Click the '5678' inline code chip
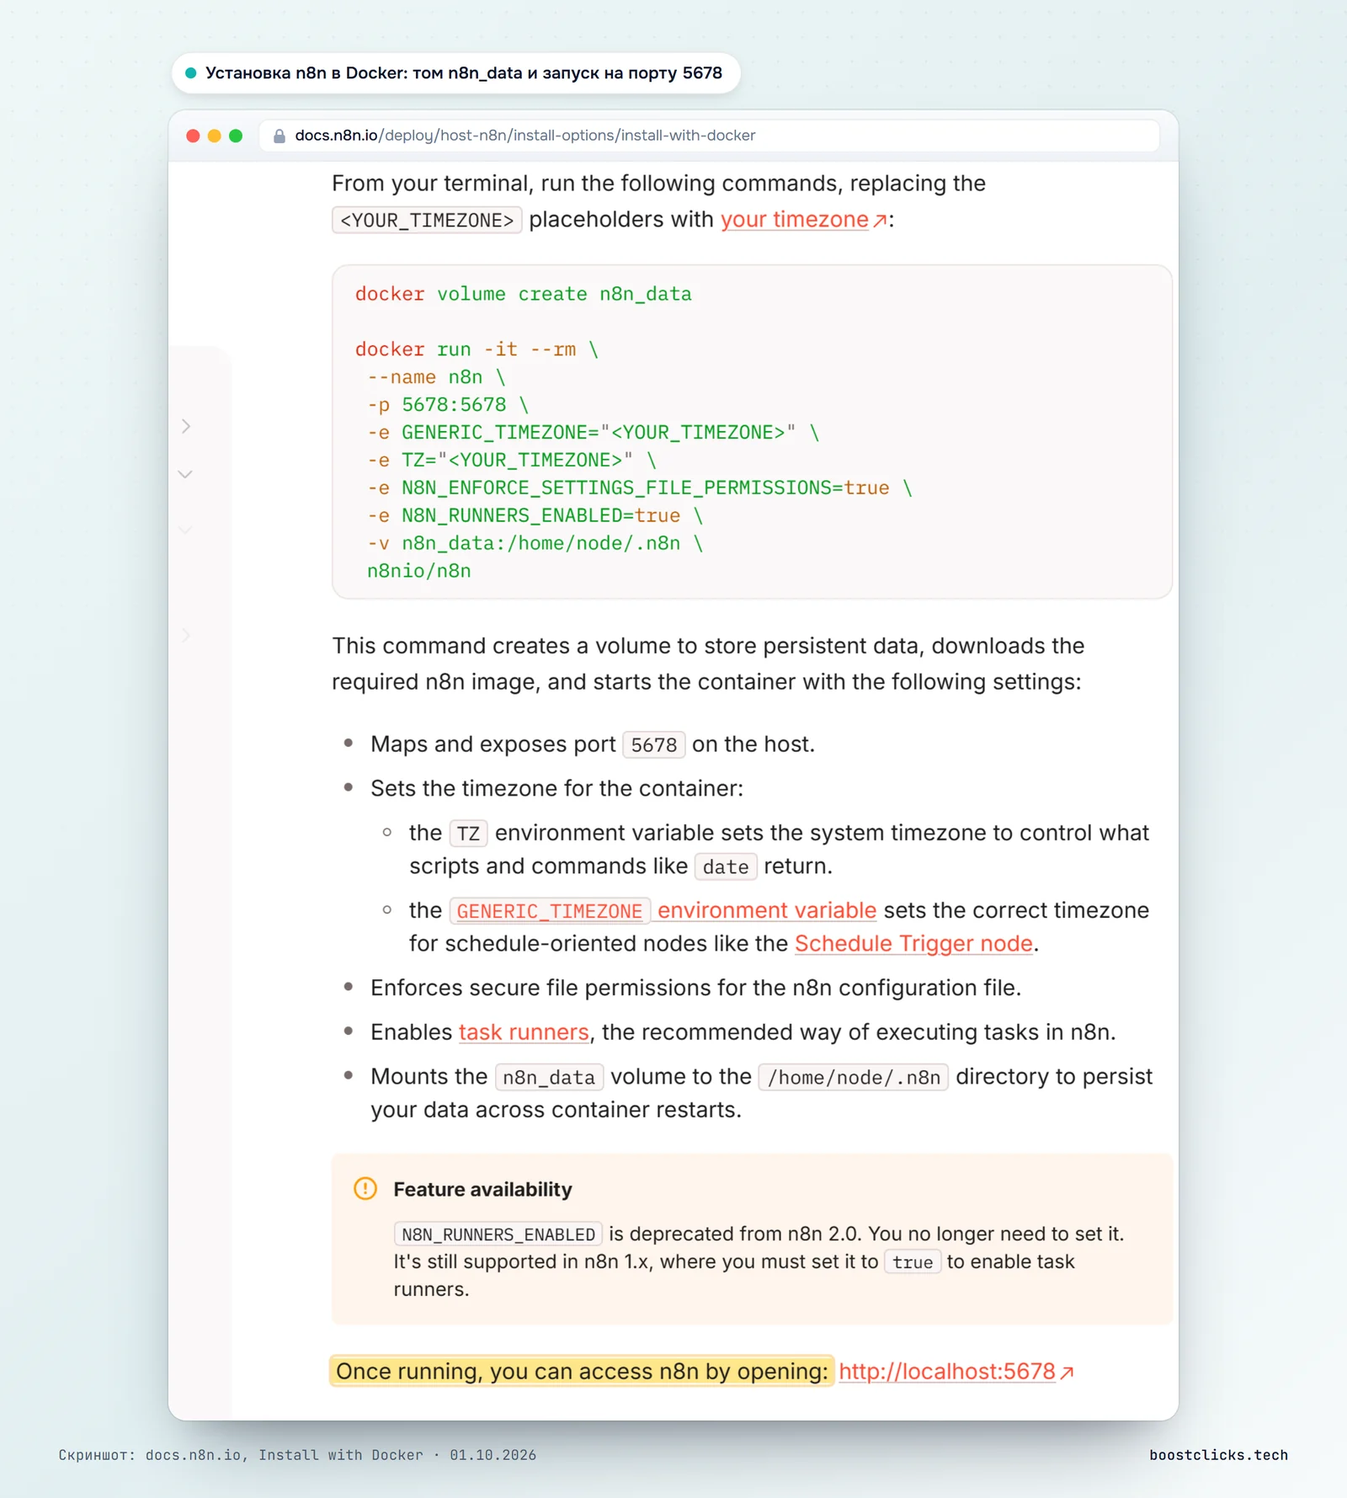 (654, 745)
